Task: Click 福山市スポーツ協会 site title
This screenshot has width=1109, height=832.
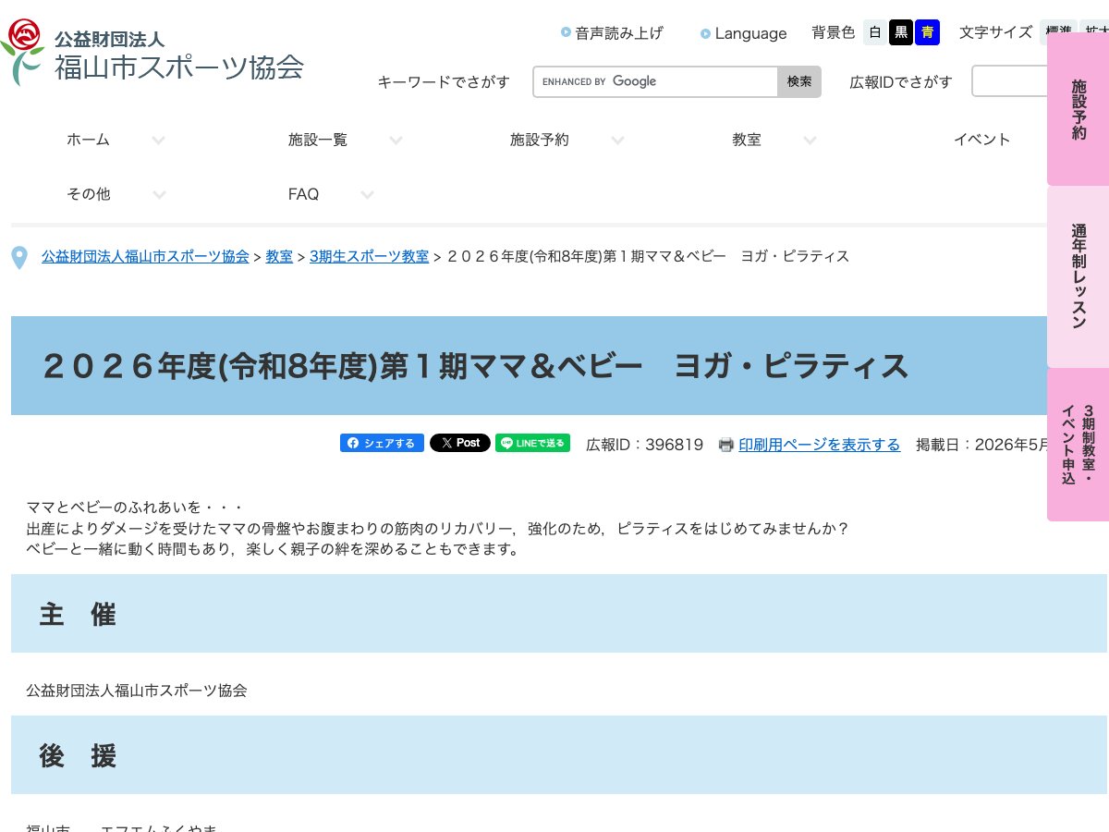Action: tap(179, 67)
